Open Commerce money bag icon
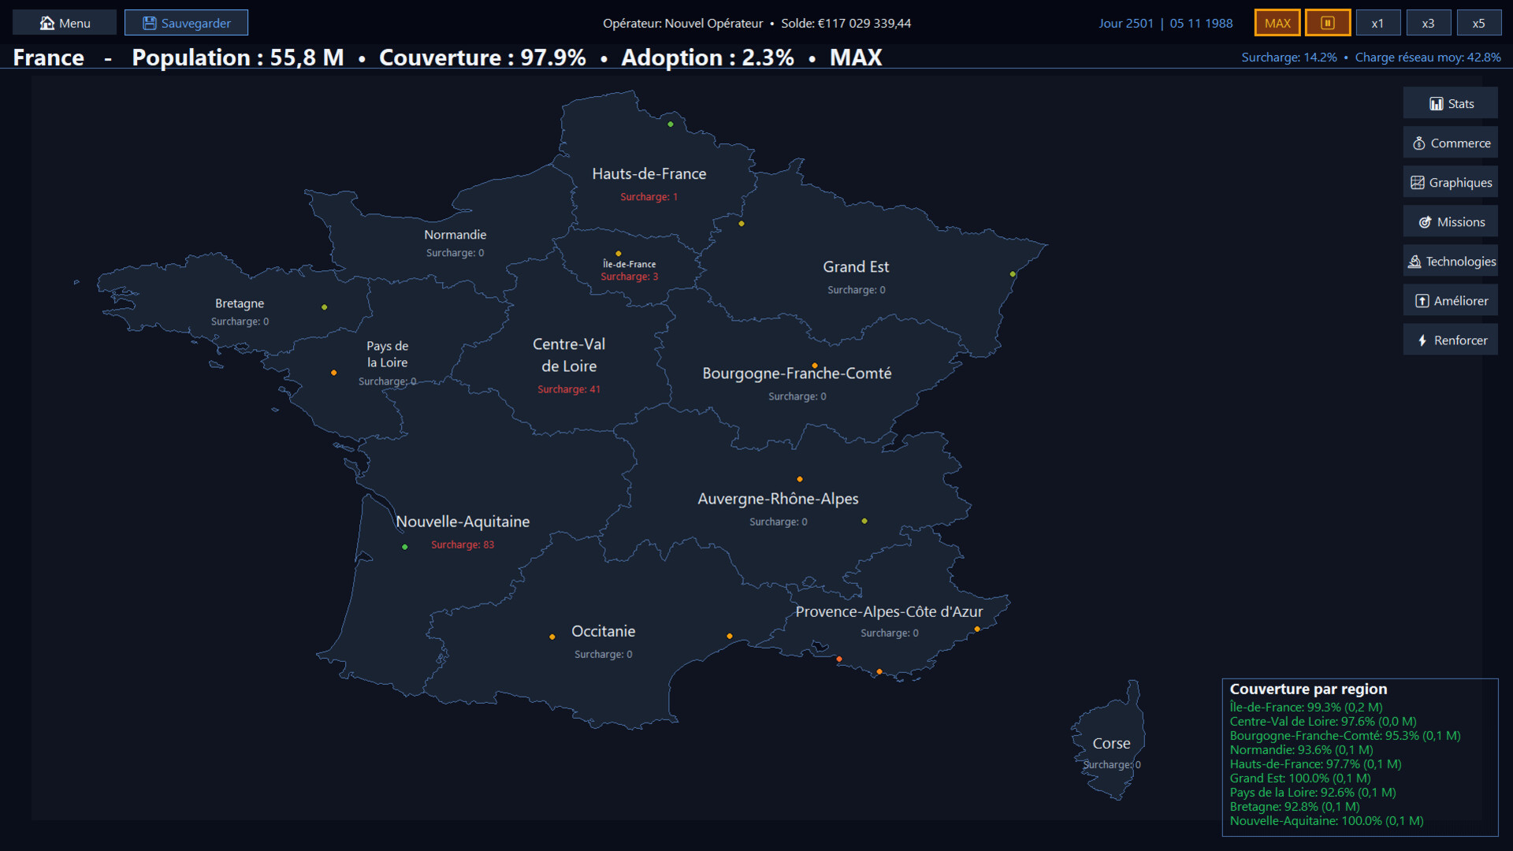 (x=1418, y=143)
